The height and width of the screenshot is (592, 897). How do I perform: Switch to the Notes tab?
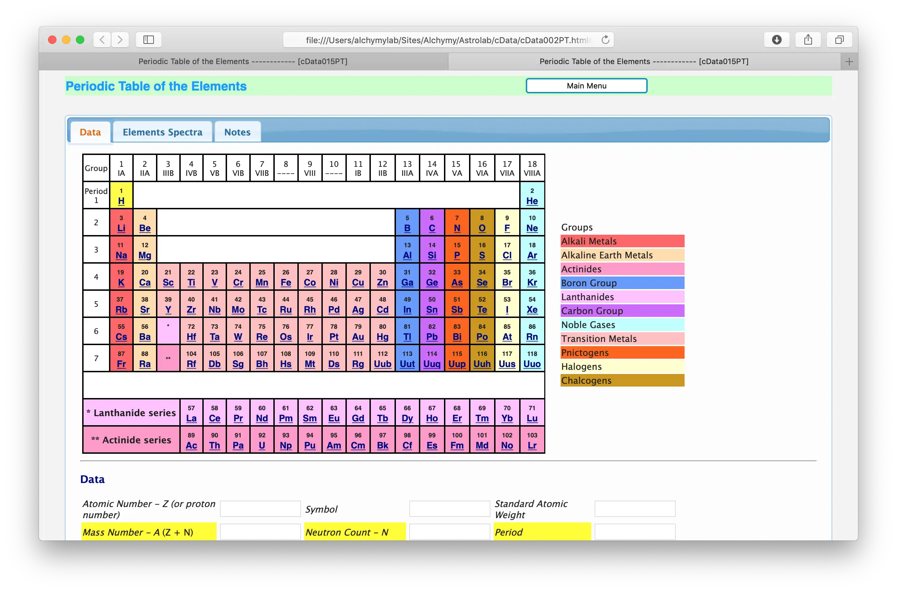point(236,132)
